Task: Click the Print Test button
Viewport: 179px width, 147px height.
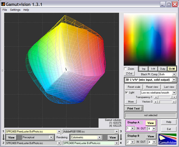Action: pyautogui.click(x=133, y=109)
